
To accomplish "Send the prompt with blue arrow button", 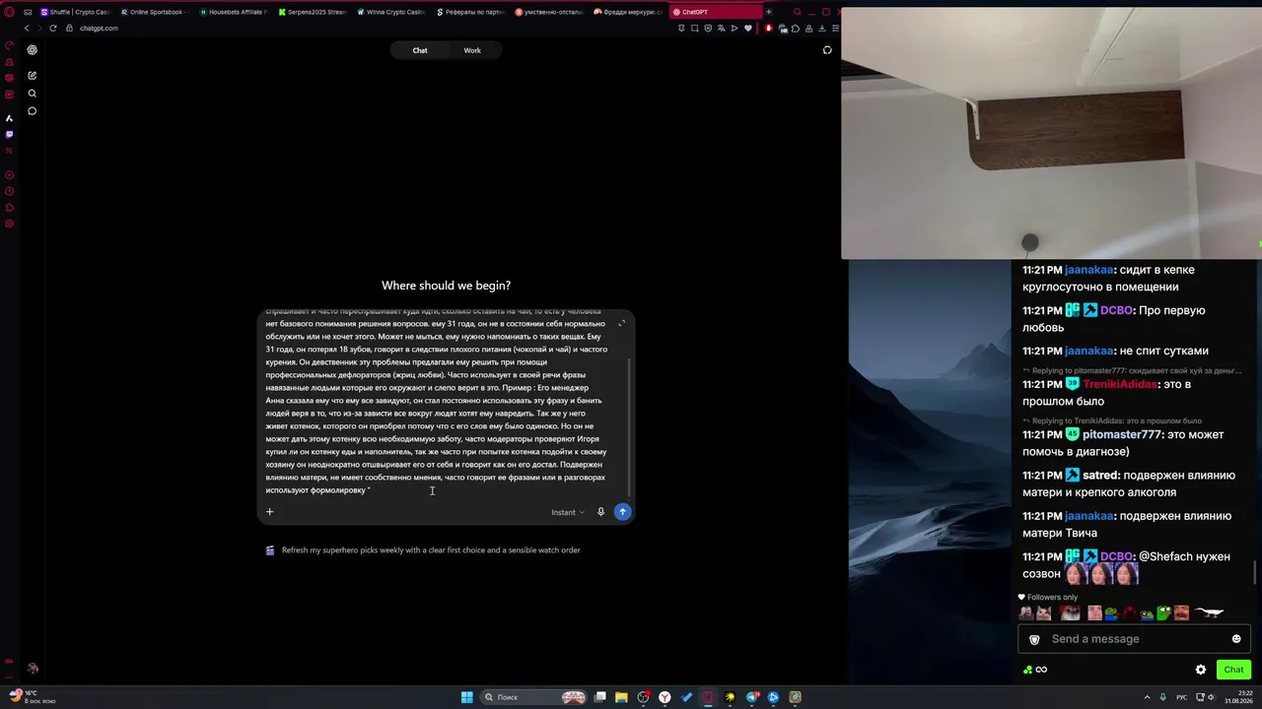I will point(622,512).
